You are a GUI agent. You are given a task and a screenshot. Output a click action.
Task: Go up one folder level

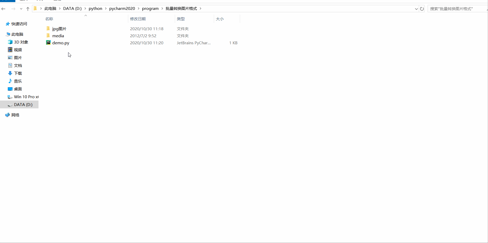pos(28,9)
